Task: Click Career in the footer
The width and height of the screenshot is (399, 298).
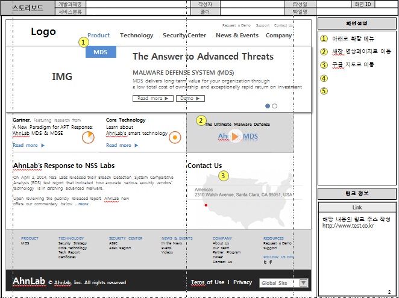Action: tap(218, 257)
